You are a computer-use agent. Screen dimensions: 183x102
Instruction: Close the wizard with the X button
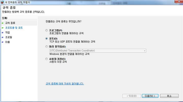click(179, 1)
